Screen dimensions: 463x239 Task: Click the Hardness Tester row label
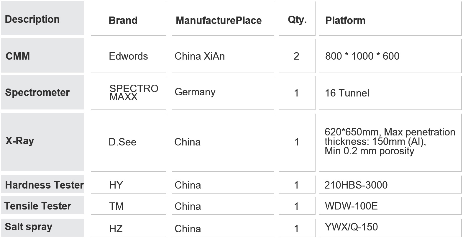pos(44,185)
